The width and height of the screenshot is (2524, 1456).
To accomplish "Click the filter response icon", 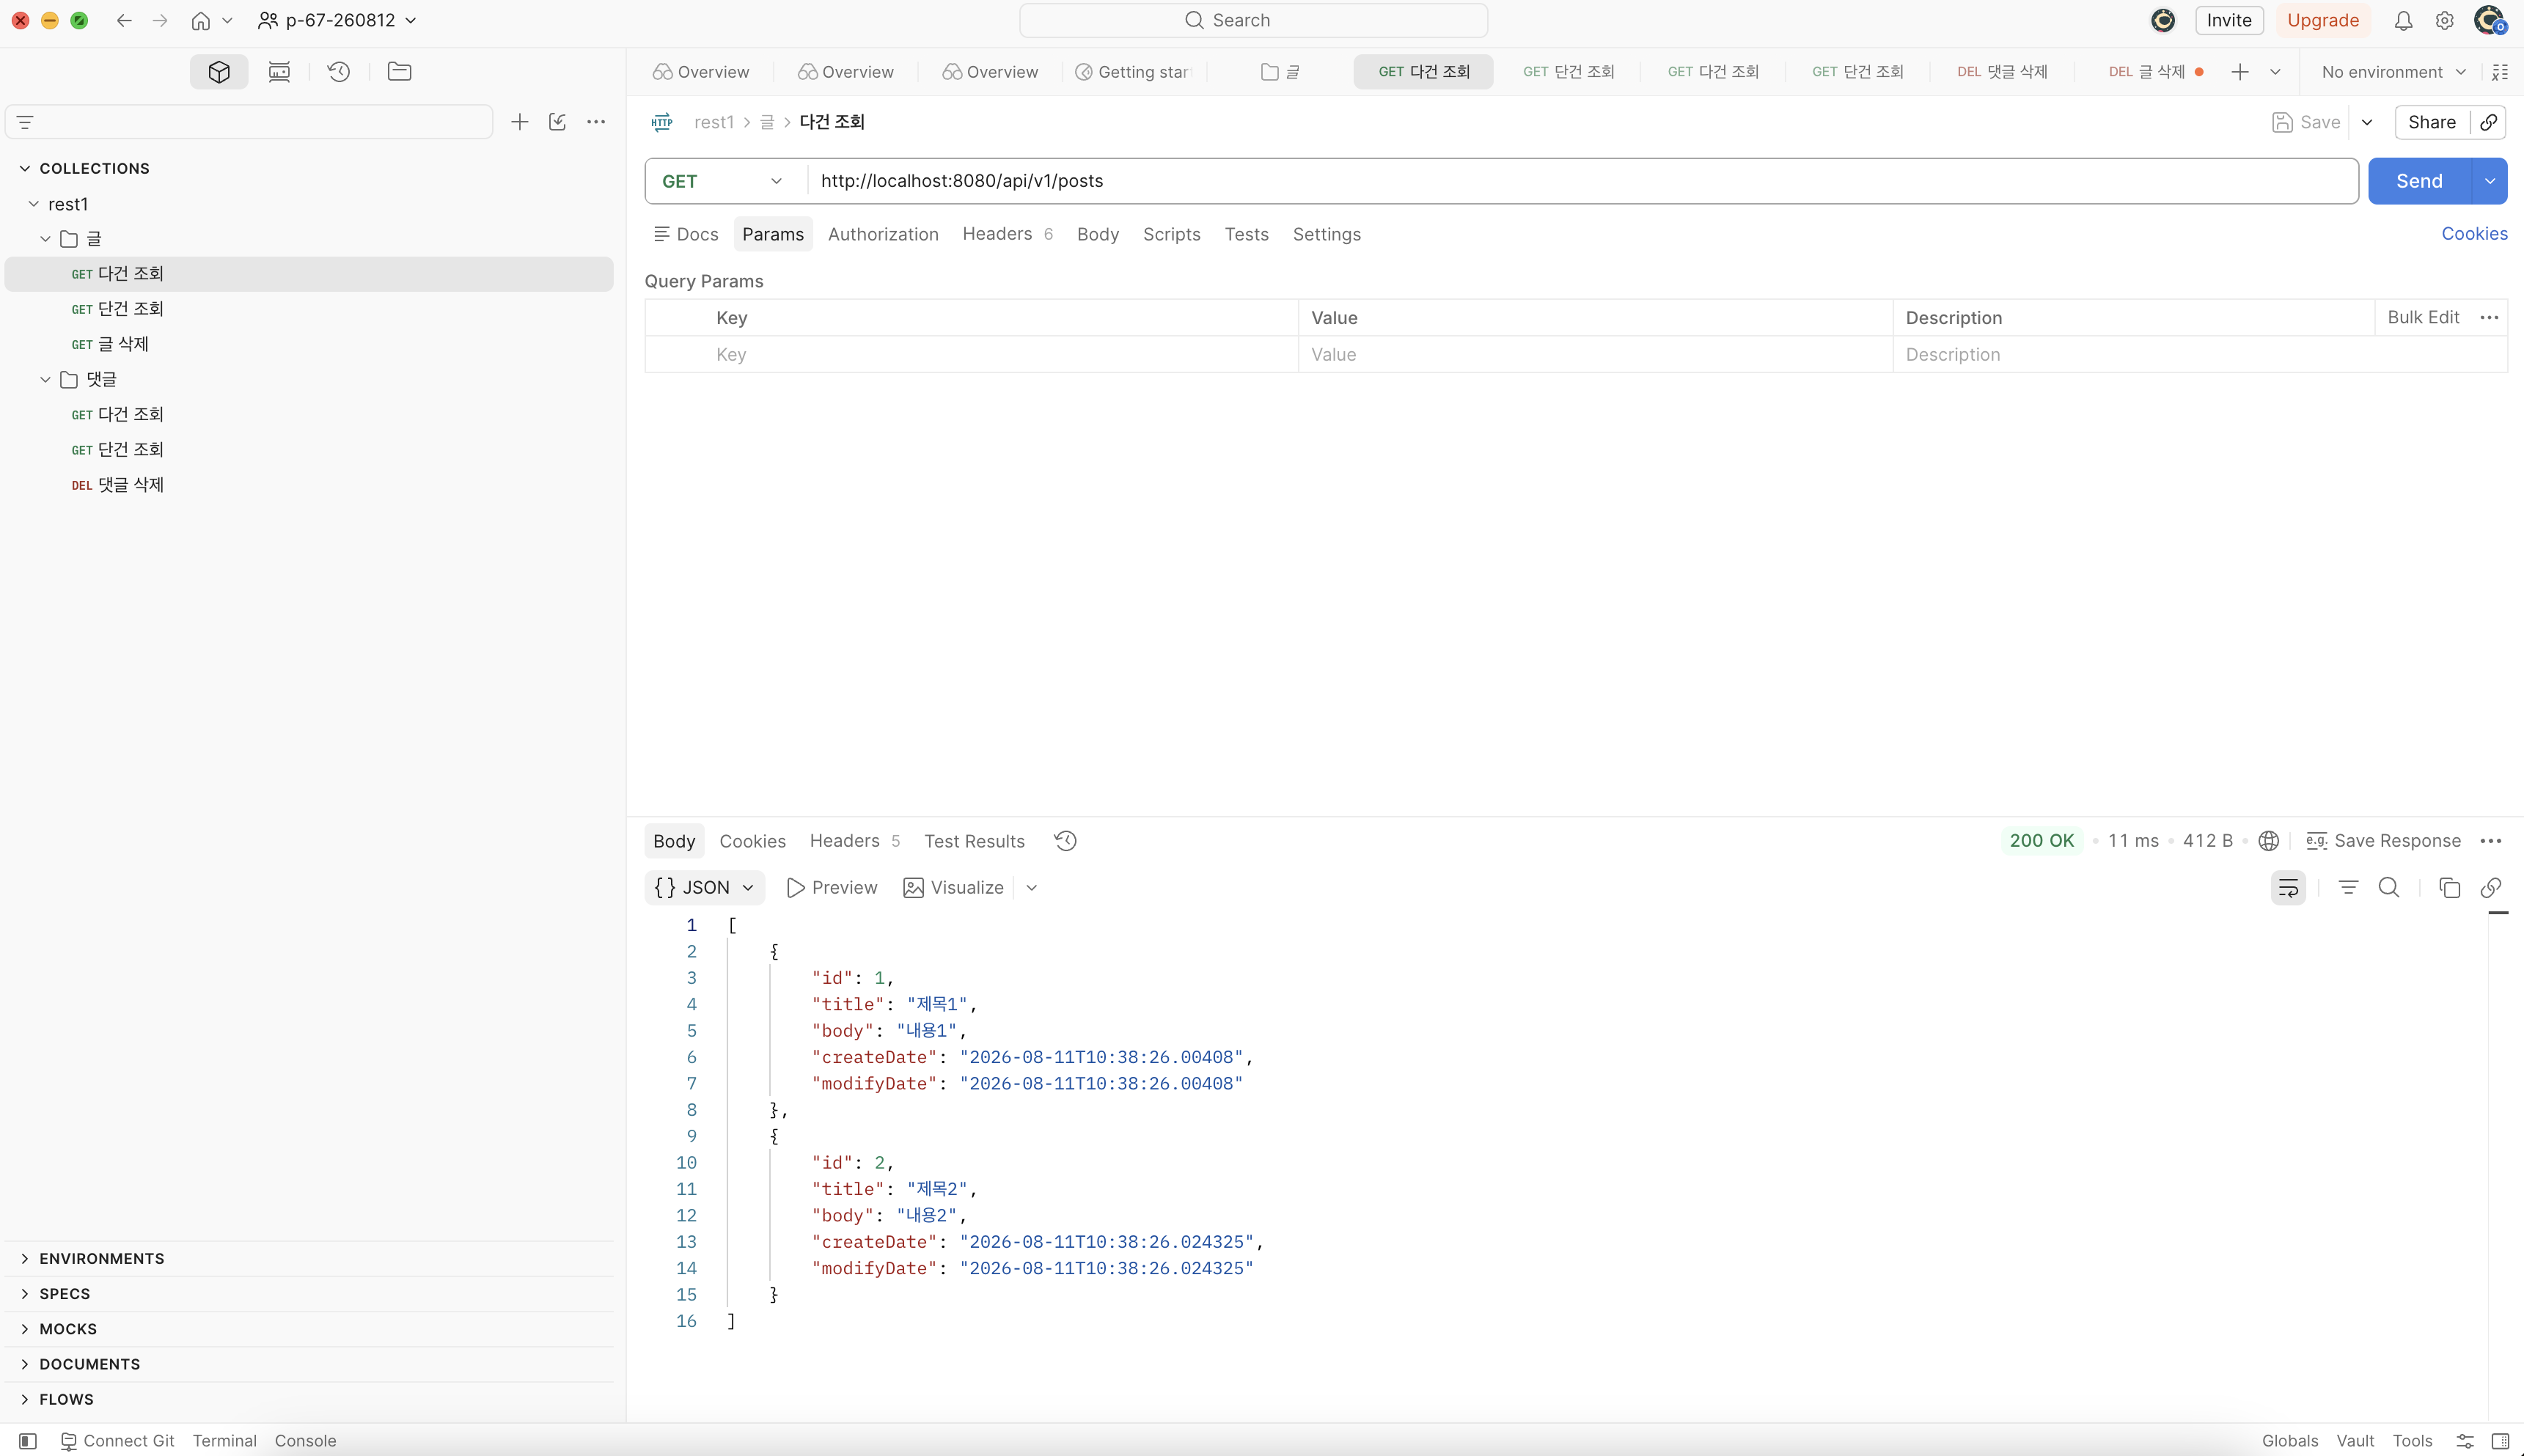I will (2348, 888).
